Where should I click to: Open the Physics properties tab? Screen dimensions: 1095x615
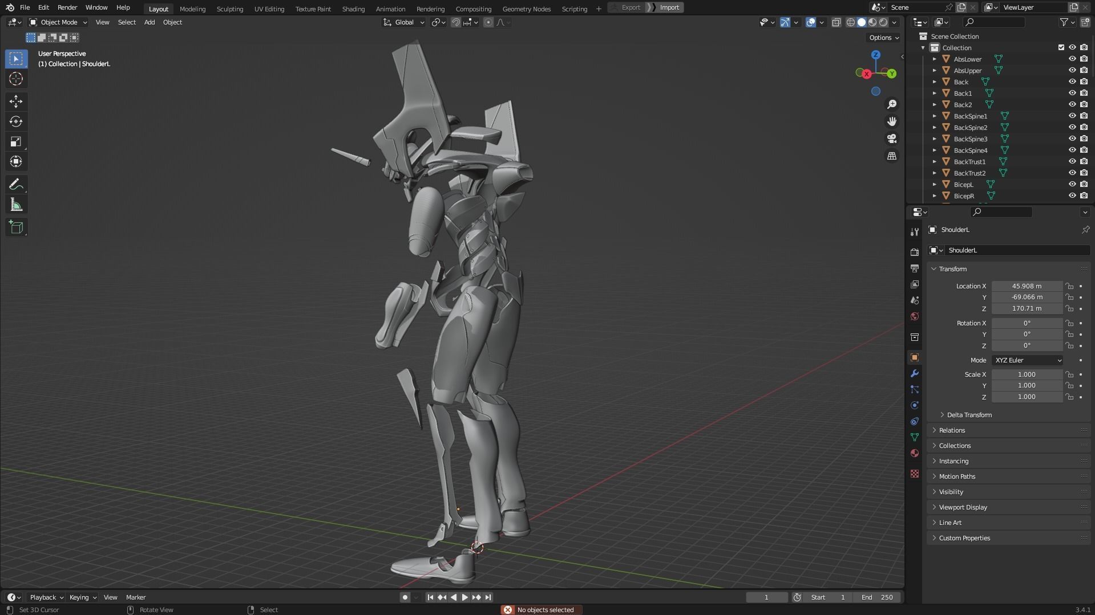click(915, 405)
